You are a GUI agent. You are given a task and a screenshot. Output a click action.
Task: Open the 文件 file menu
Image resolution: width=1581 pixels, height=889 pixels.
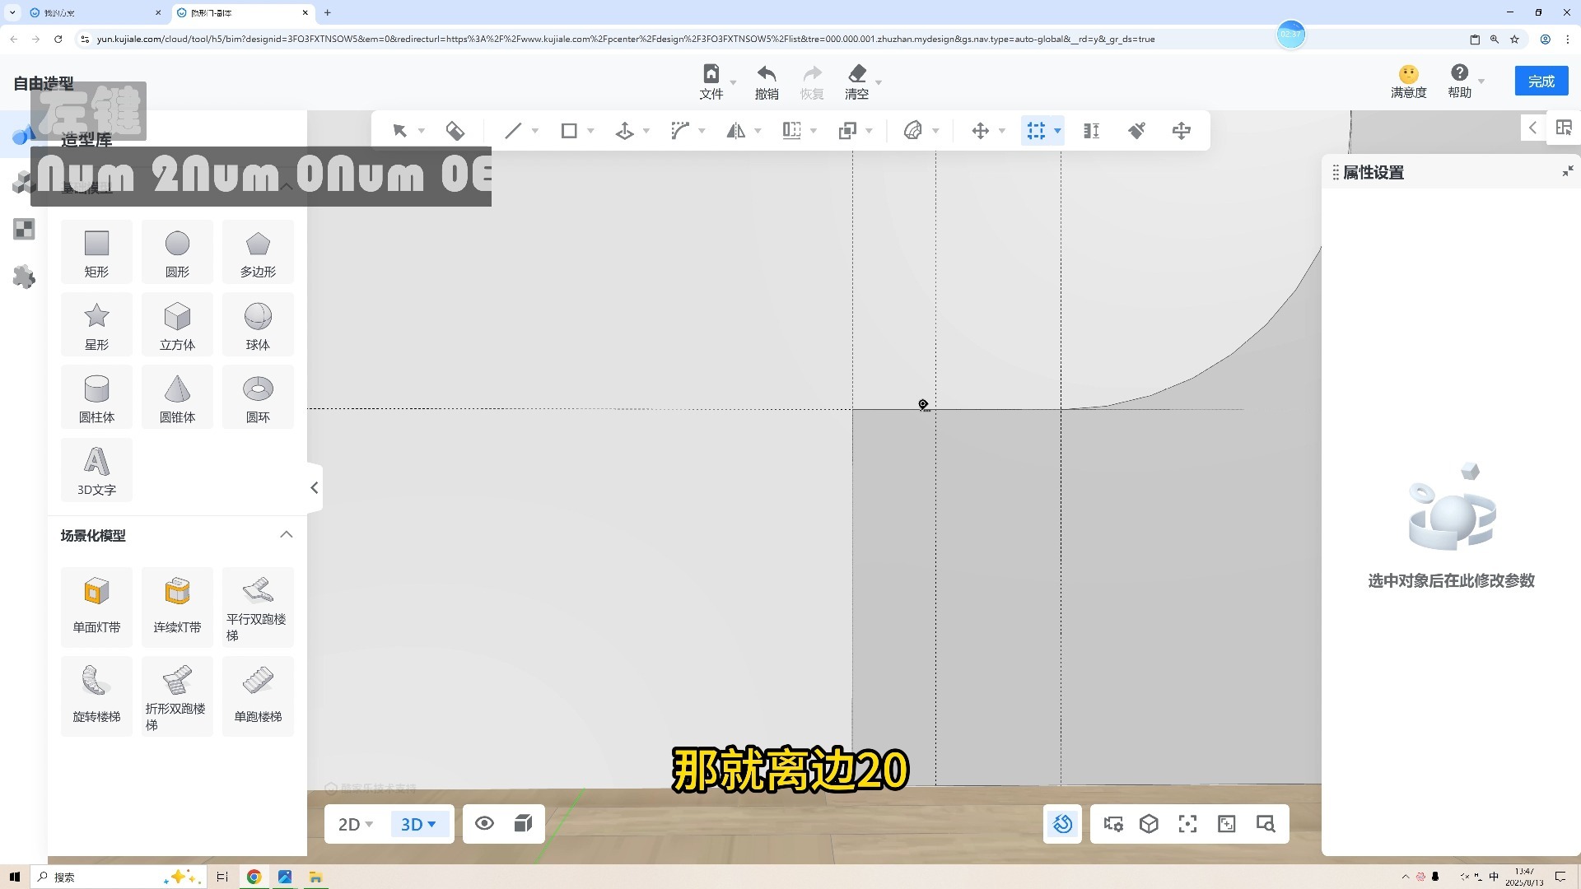(x=711, y=82)
